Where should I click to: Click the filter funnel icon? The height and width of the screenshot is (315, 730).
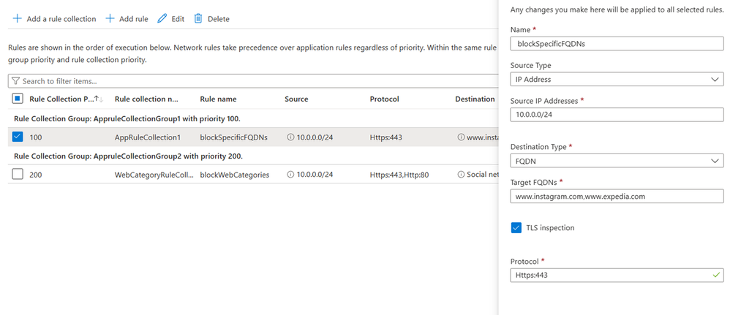pyautogui.click(x=15, y=81)
